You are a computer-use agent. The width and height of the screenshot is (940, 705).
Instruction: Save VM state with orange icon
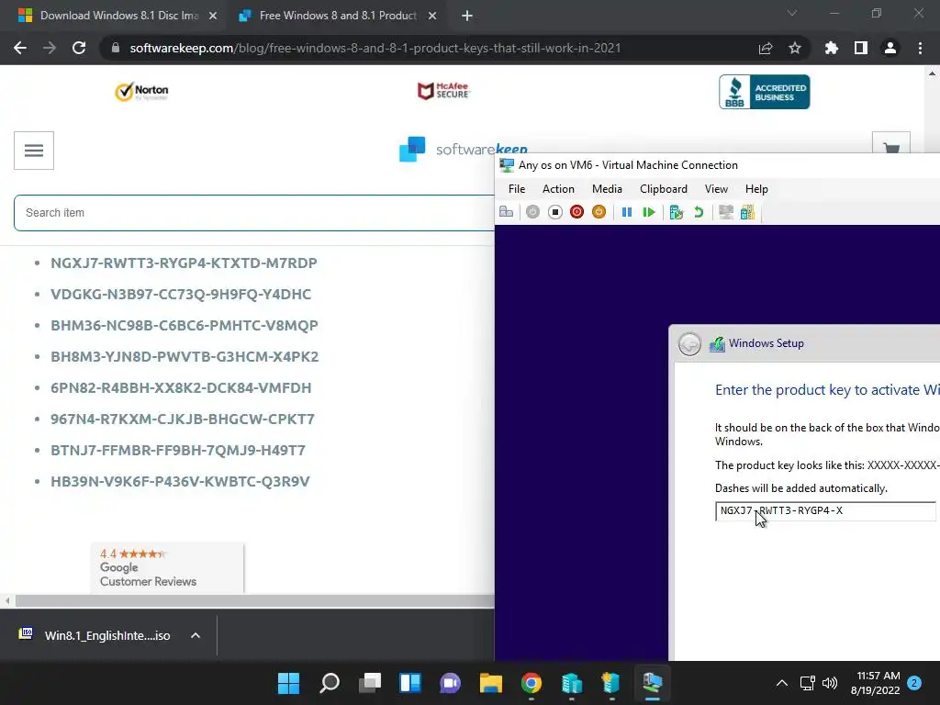[599, 212]
